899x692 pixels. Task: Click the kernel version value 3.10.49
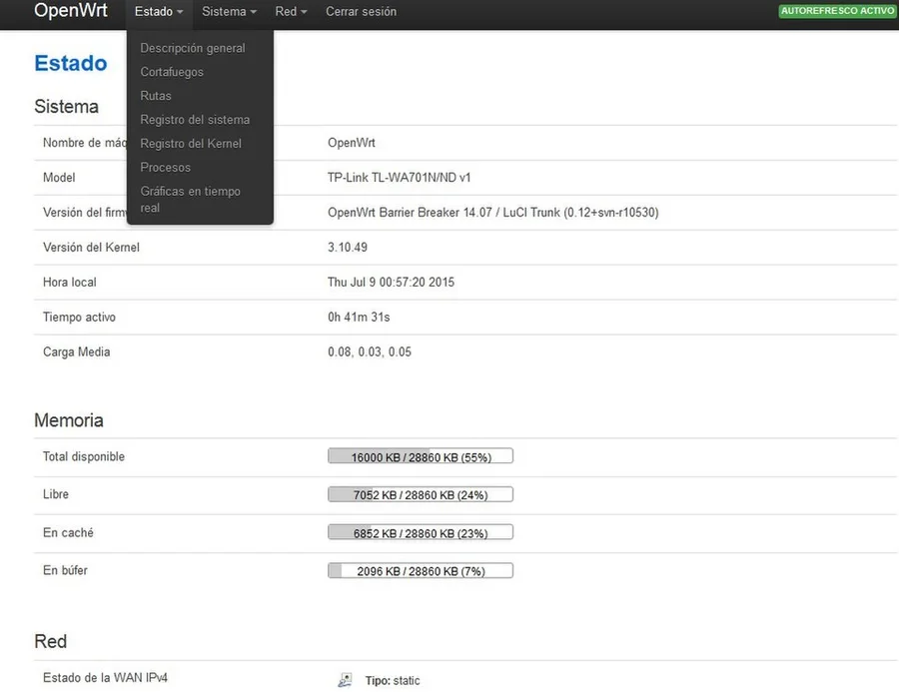[x=348, y=248]
